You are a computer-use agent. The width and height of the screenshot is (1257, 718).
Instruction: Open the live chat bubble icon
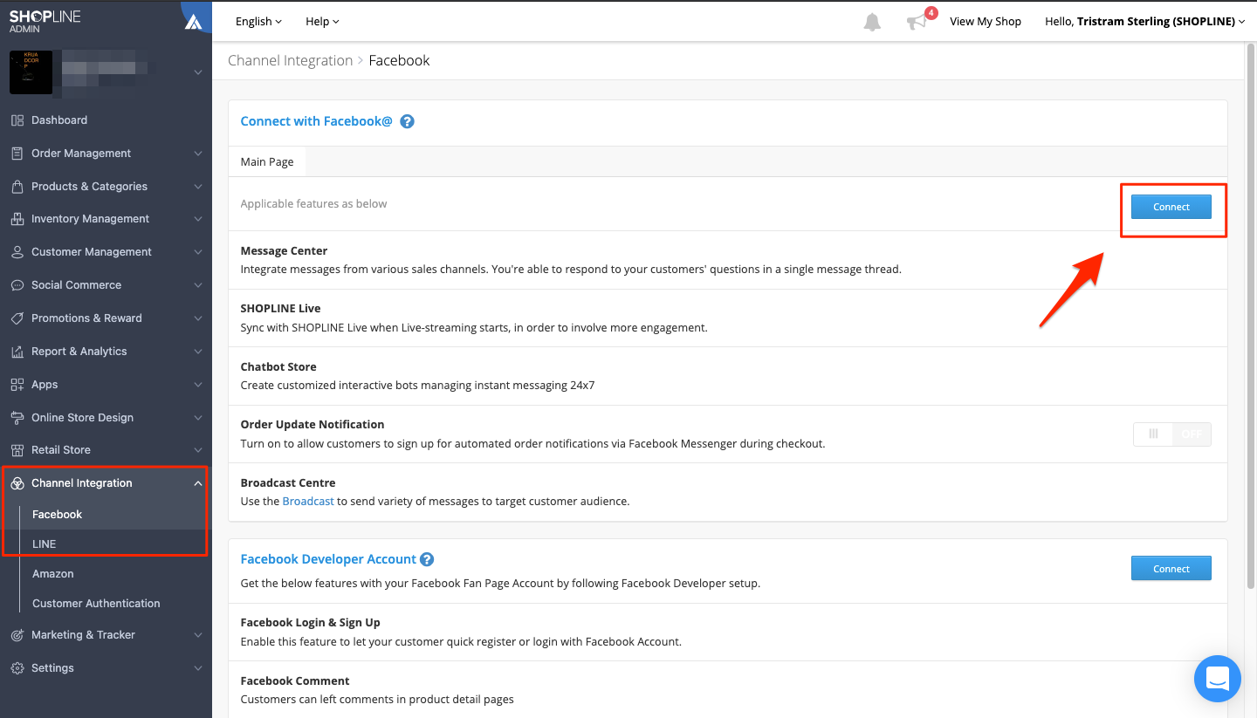1217,678
